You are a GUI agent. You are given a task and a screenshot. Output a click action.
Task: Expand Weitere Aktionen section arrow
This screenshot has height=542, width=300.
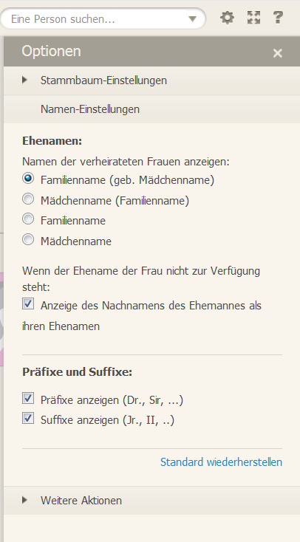pos(24,500)
